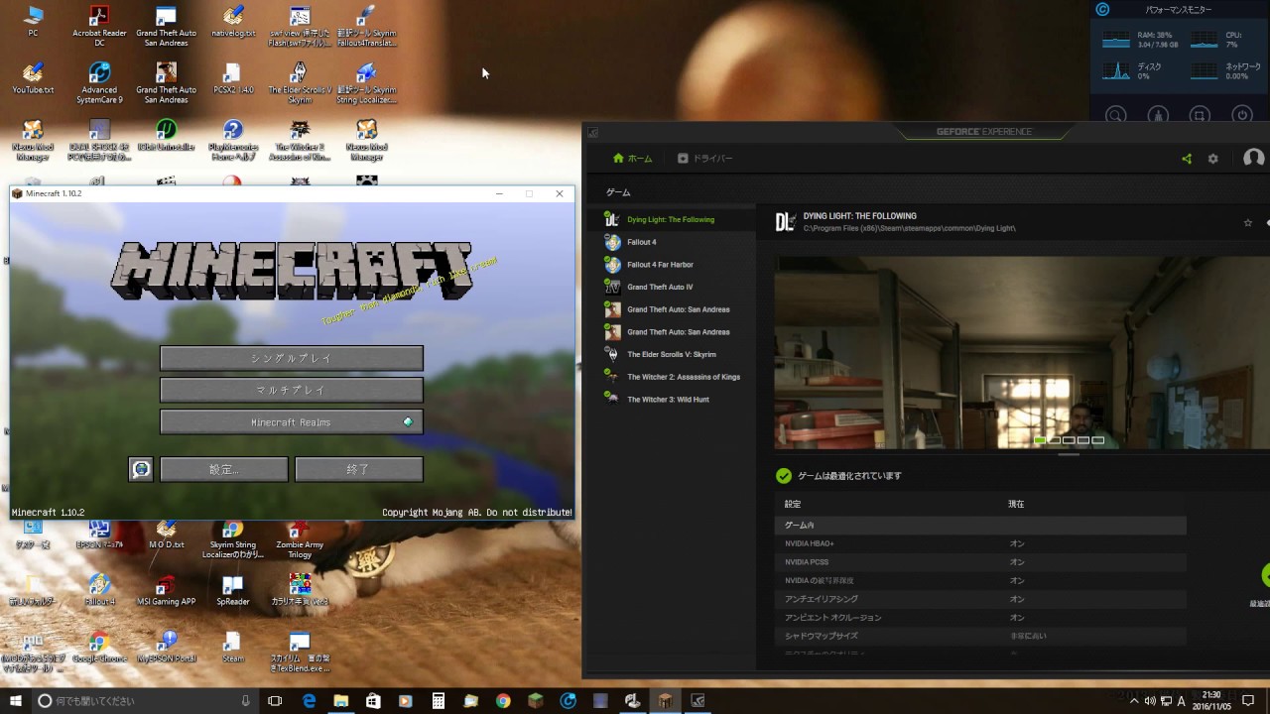Select first screenshot carousel indicator
The width and height of the screenshot is (1270, 714).
[x=1040, y=440]
